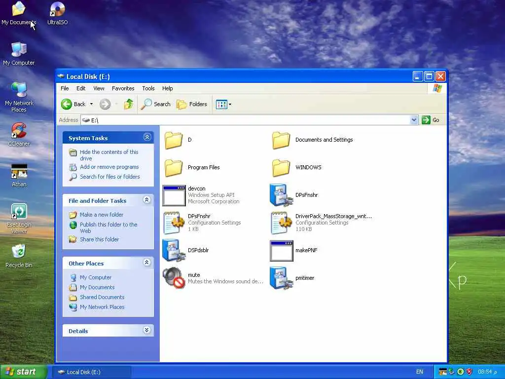Image resolution: width=505 pixels, height=379 pixels.
Task: Click the grayed Forward arrow button
Action: coord(105,104)
